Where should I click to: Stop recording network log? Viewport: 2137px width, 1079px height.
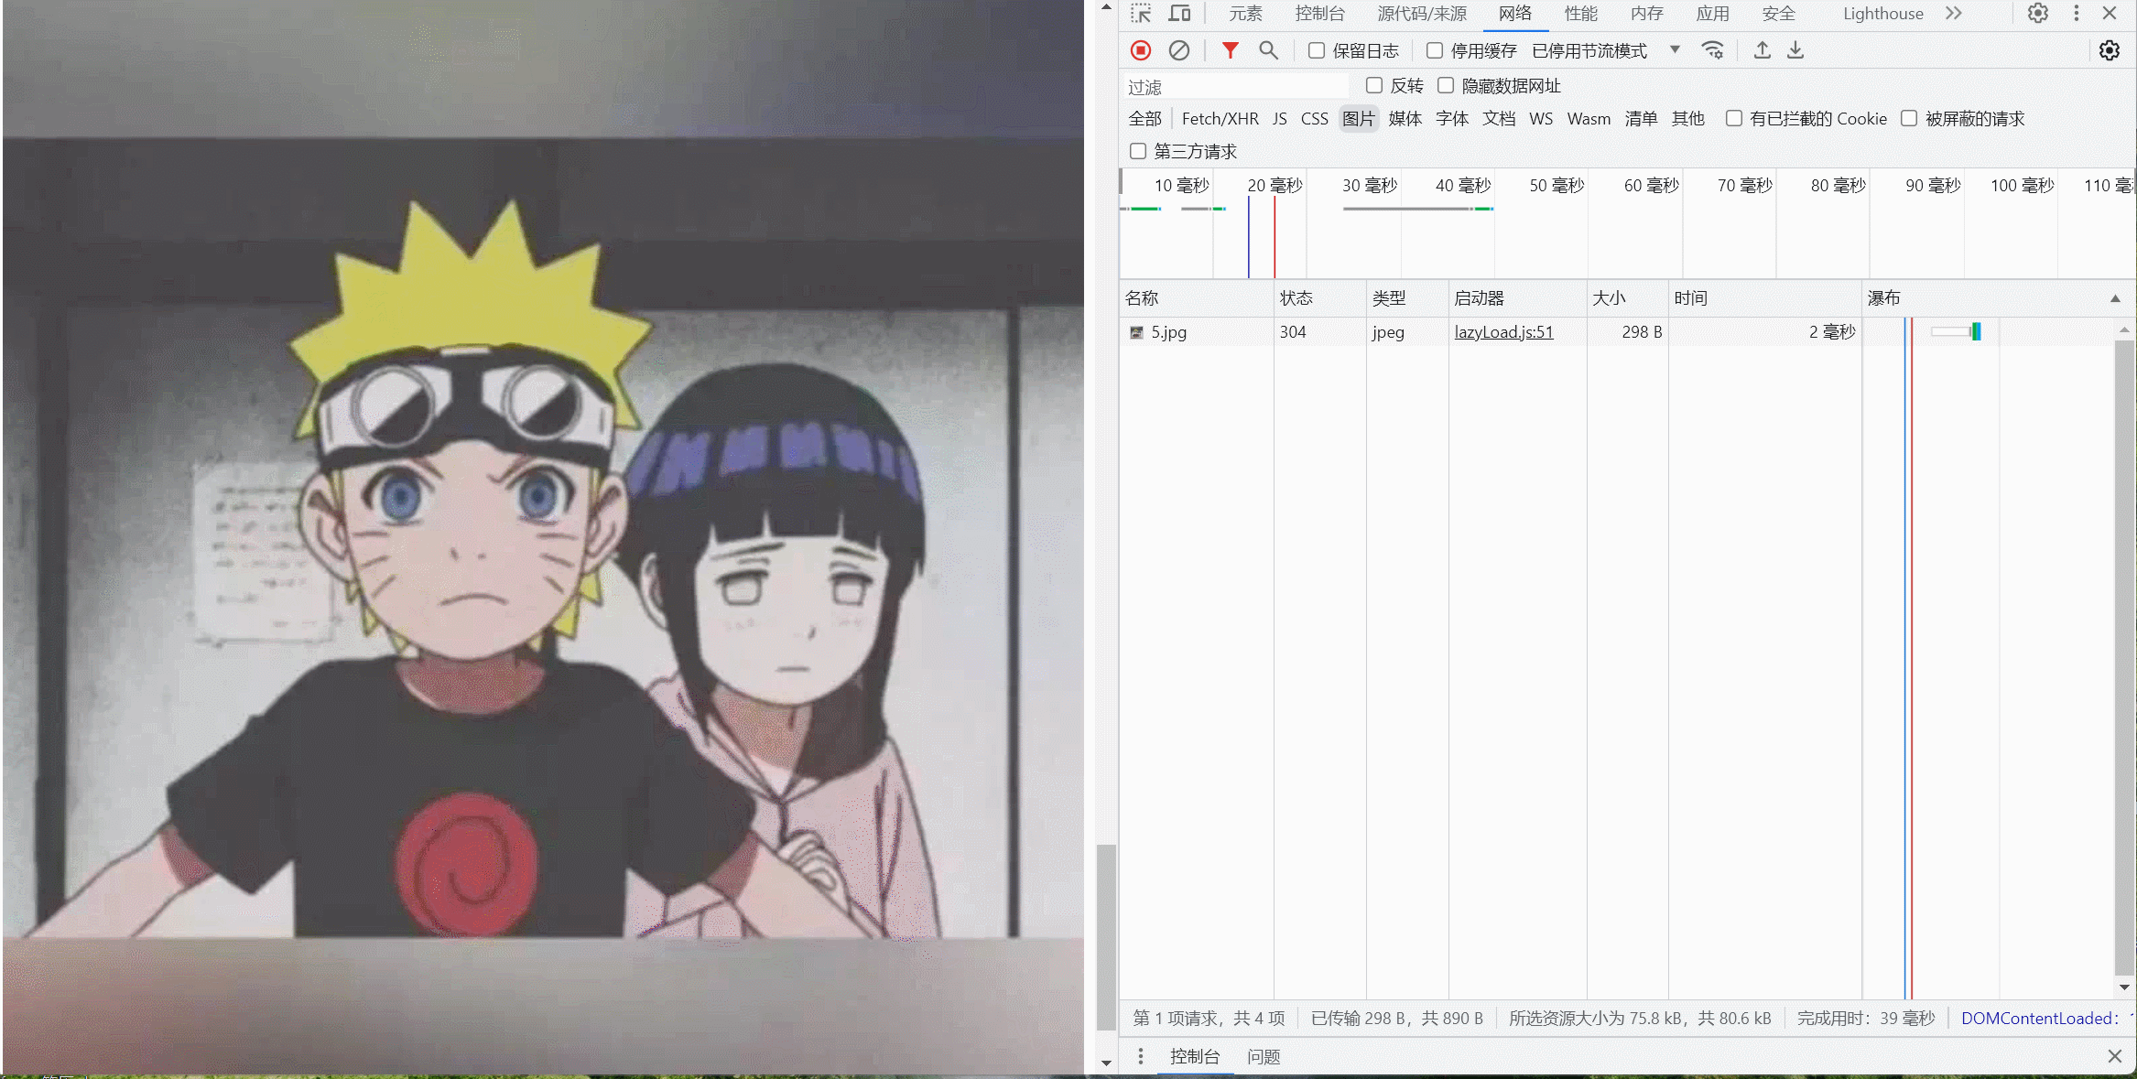click(x=1140, y=50)
